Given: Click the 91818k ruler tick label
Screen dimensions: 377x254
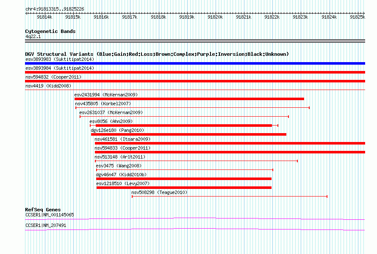Looking at the screenshot, I should (x=158, y=17).
